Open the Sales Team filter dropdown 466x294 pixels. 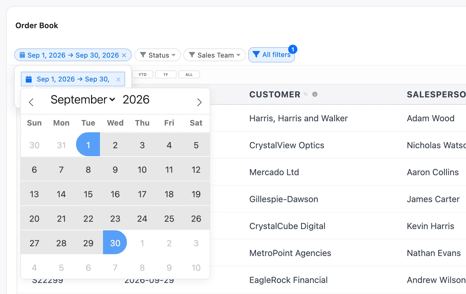pyautogui.click(x=215, y=55)
